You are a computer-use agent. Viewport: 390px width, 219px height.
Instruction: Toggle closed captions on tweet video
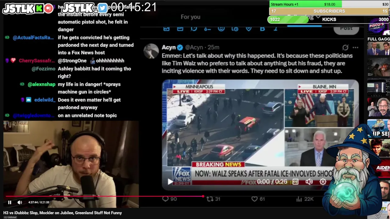click(x=295, y=182)
